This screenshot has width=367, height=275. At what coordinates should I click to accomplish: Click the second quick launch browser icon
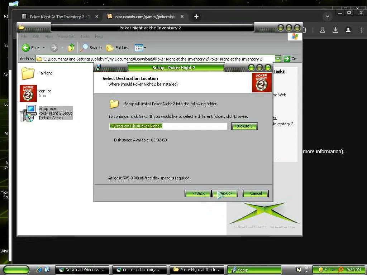pos(47,270)
